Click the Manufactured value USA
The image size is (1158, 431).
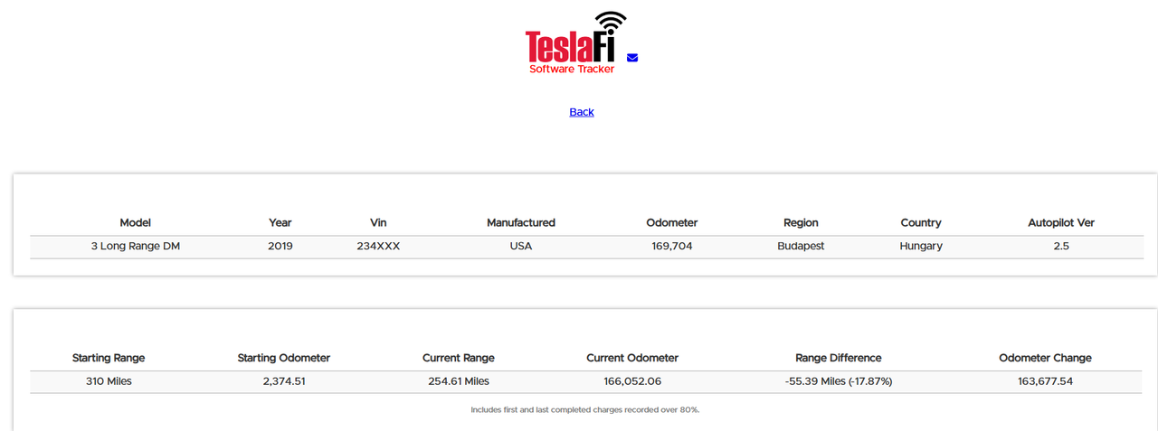point(521,246)
